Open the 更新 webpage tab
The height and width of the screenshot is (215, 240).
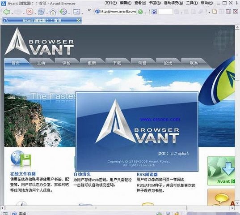click(92, 63)
